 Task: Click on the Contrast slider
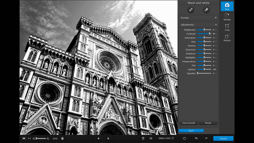(204, 34)
